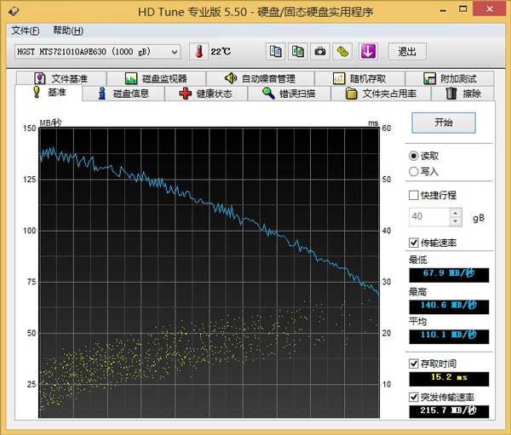Increase the gB value with up arrow
Screen dimensions: 511x435
(456, 213)
